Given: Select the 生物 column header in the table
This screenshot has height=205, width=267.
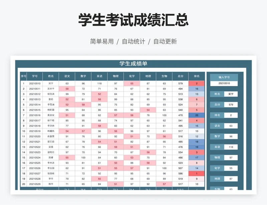Looking at the screenshot, I should [x=164, y=76].
